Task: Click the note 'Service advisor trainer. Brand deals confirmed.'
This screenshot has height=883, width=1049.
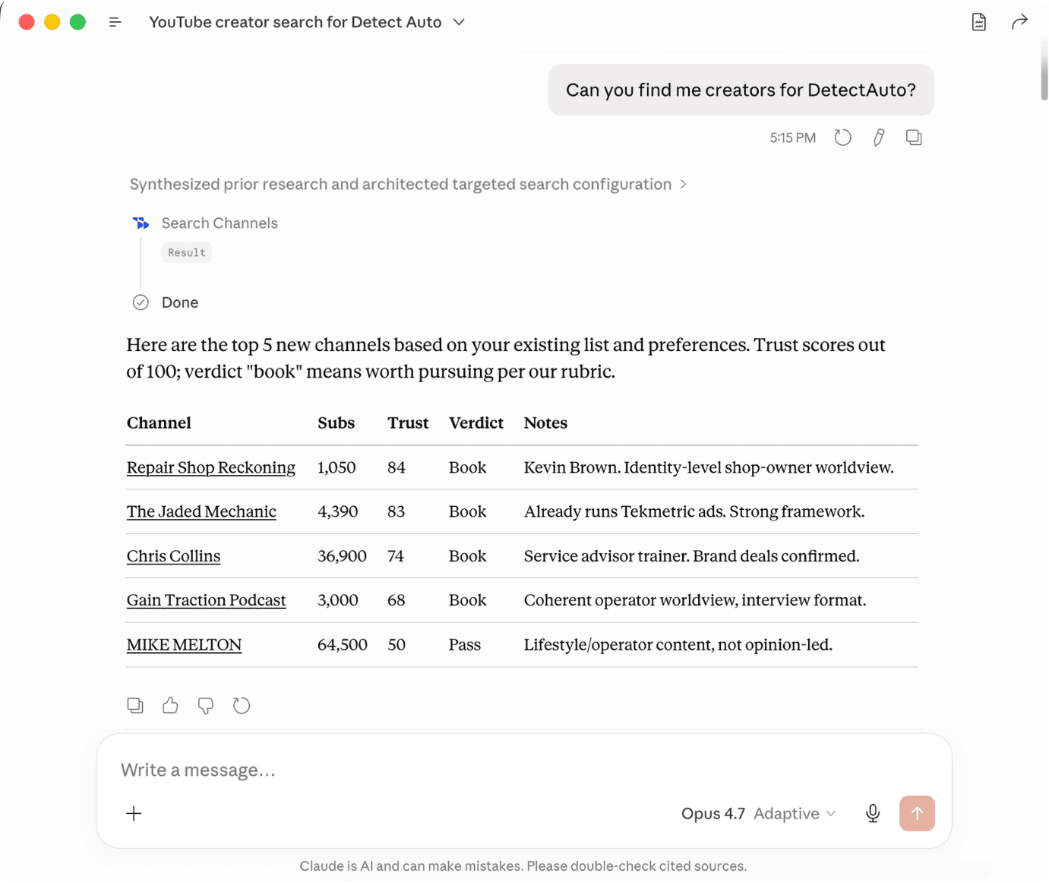Action: (x=692, y=556)
